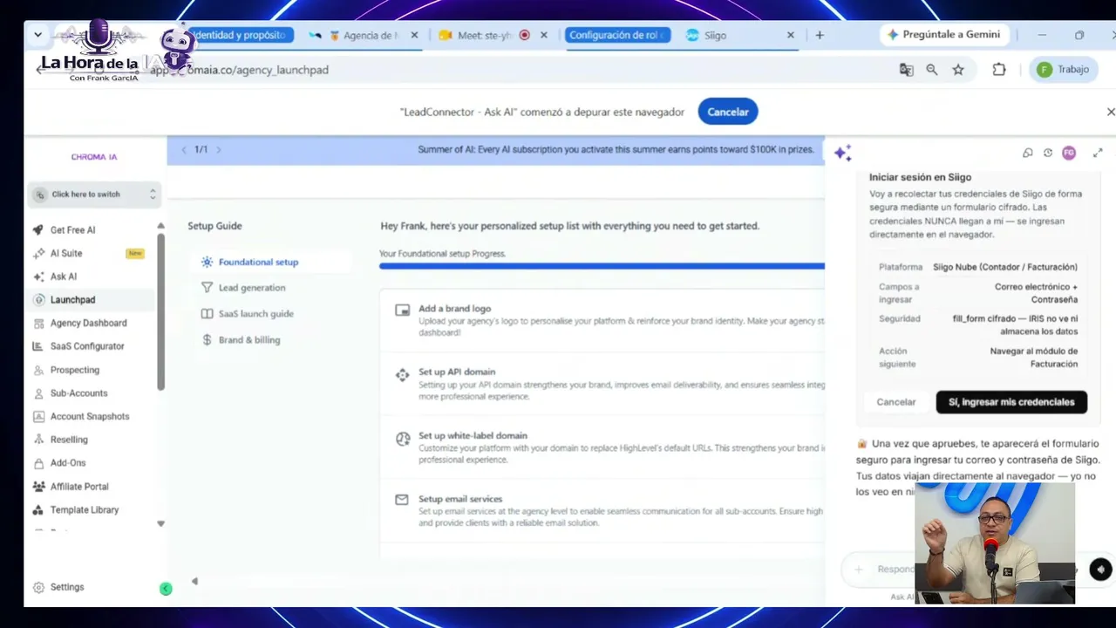Viewport: 1116px width, 628px height.
Task: Open the 'Set up API domain' step
Action: pyautogui.click(x=602, y=384)
